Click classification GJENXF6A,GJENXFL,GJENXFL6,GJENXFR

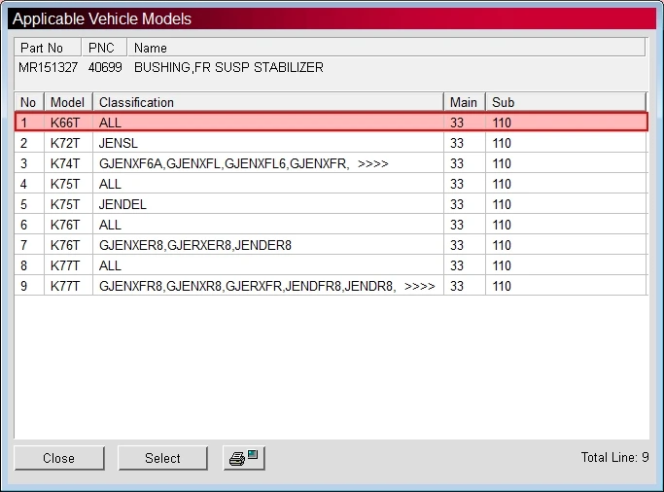(224, 163)
